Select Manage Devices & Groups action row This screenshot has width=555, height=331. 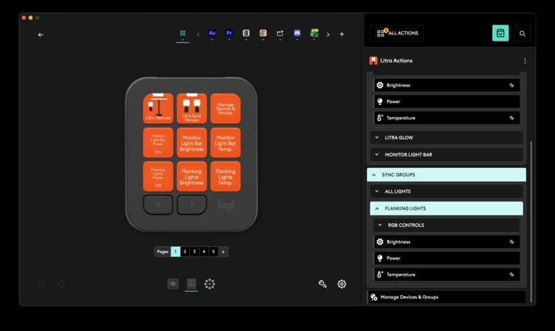[x=447, y=297]
